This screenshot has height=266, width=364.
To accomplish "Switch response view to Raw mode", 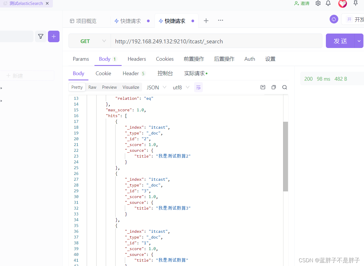I will point(92,87).
